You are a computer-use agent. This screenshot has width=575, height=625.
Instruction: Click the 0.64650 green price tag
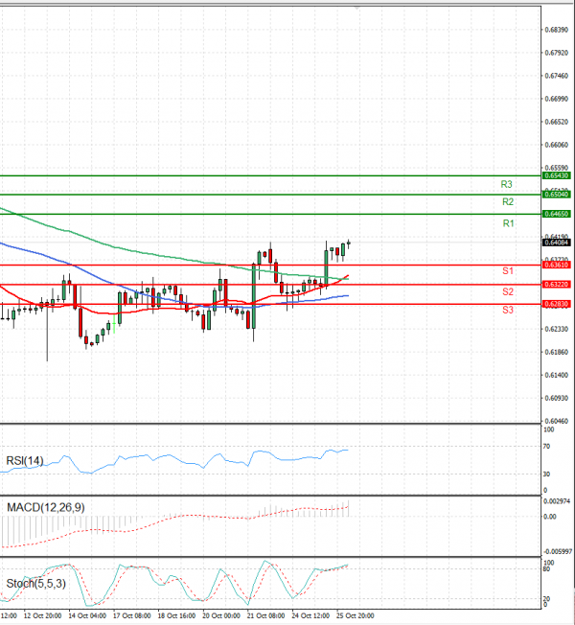click(557, 214)
